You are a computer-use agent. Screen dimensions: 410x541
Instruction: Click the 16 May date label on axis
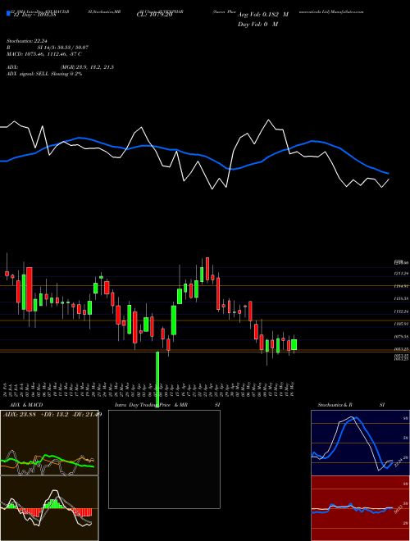(293, 389)
